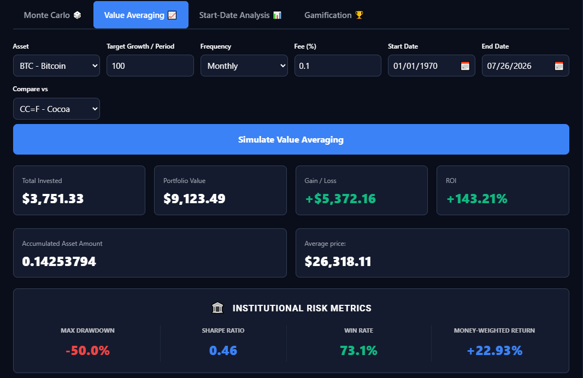
Task: Open the Start Date calendar picker icon
Action: 465,66
